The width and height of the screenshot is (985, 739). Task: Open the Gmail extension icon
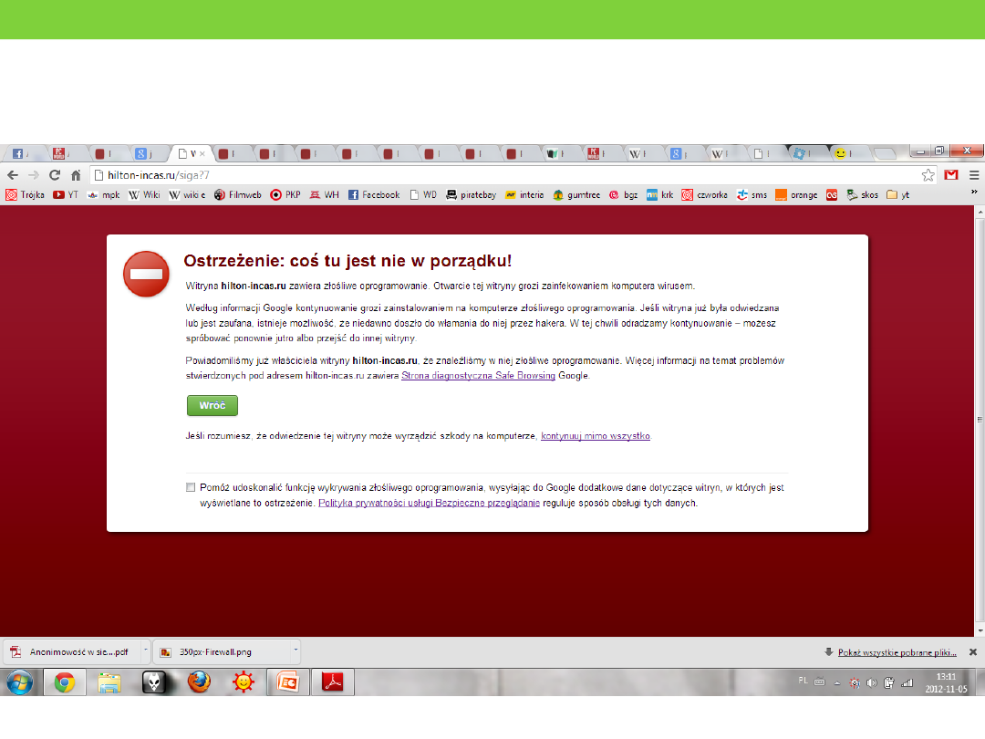[x=950, y=175]
